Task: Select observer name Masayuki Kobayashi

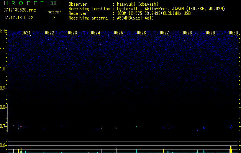Action: (x=138, y=4)
